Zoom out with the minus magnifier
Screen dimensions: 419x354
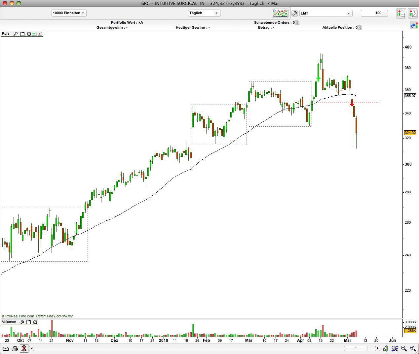pos(404,348)
